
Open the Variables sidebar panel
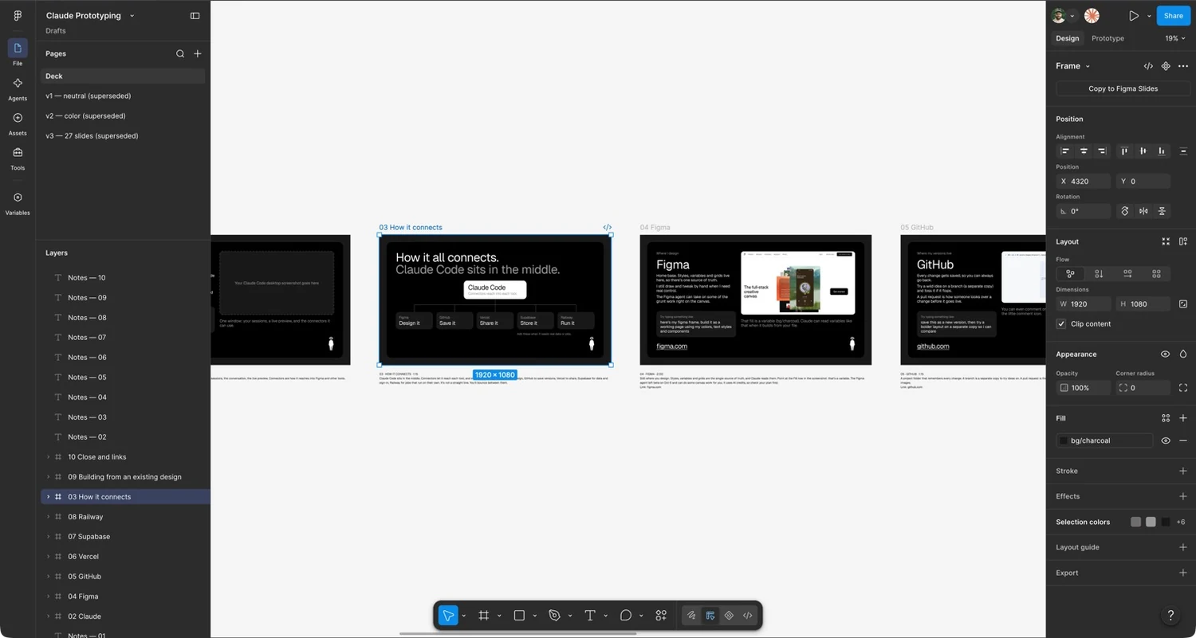pyautogui.click(x=18, y=202)
